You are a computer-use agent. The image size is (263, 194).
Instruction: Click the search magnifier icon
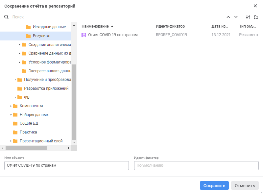[x=6, y=17]
